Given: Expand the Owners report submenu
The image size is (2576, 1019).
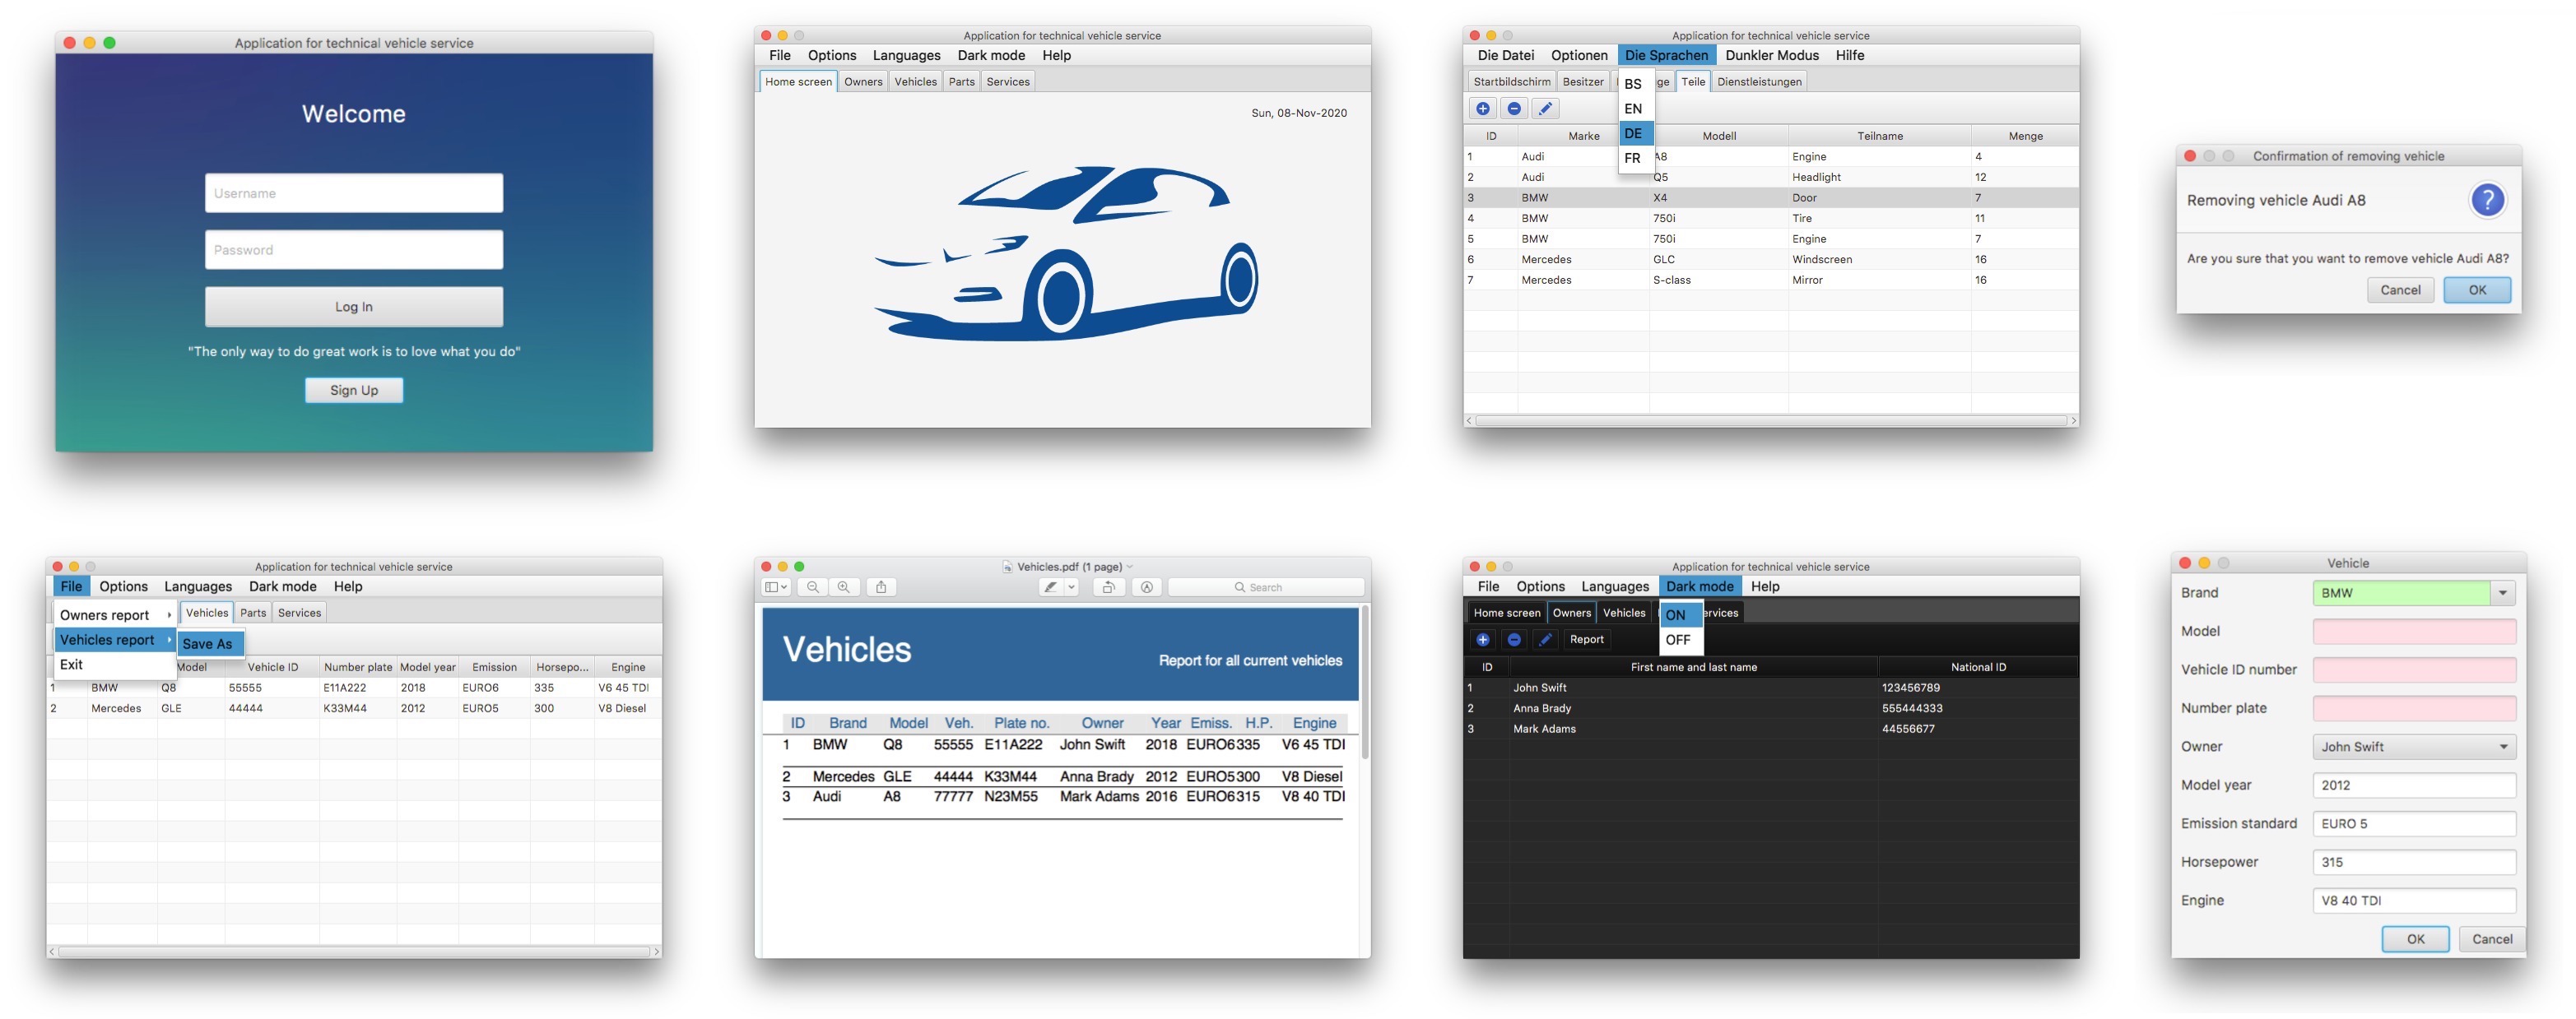Looking at the screenshot, I should click(x=115, y=615).
